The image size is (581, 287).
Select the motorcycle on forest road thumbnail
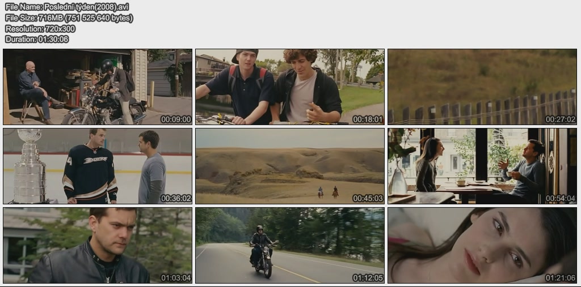[290, 245]
